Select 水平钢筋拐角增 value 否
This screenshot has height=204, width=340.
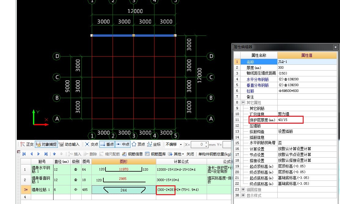click(x=307, y=143)
